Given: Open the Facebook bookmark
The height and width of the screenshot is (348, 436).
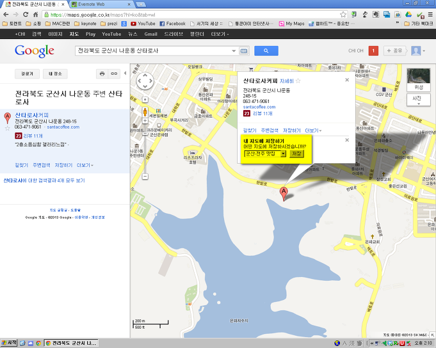Looking at the screenshot, I should pyautogui.click(x=172, y=24).
